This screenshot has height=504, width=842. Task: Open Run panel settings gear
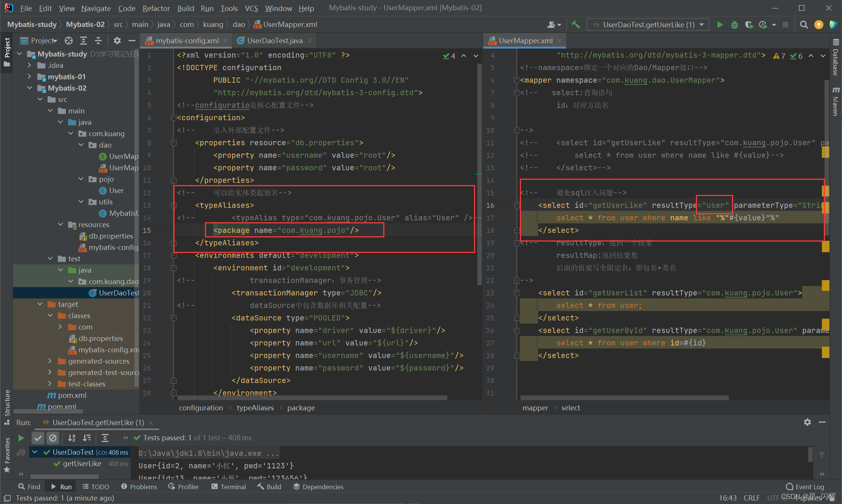click(x=807, y=422)
